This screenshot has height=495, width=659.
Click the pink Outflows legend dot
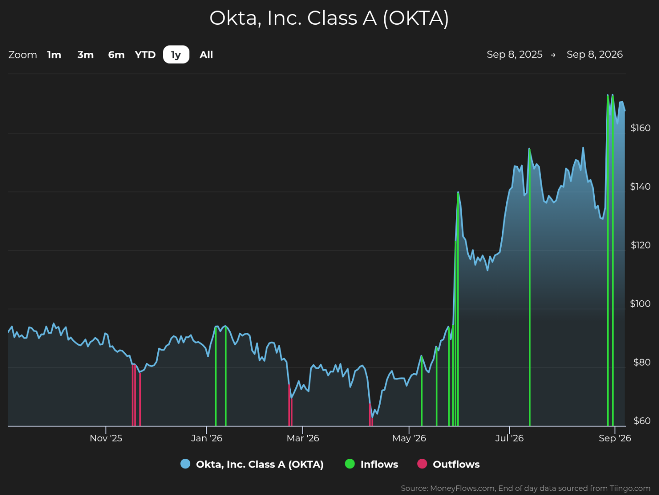click(422, 464)
